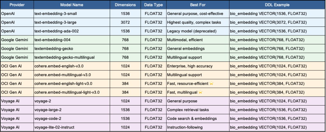Image resolution: width=326 pixels, height=132 pixels.
Task: Click the voyage-lite-02-instruct model cell
Action: 55,127
